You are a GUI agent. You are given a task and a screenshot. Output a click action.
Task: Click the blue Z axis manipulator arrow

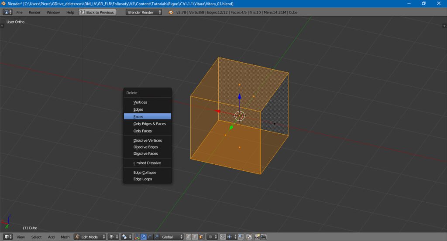[x=240, y=97]
